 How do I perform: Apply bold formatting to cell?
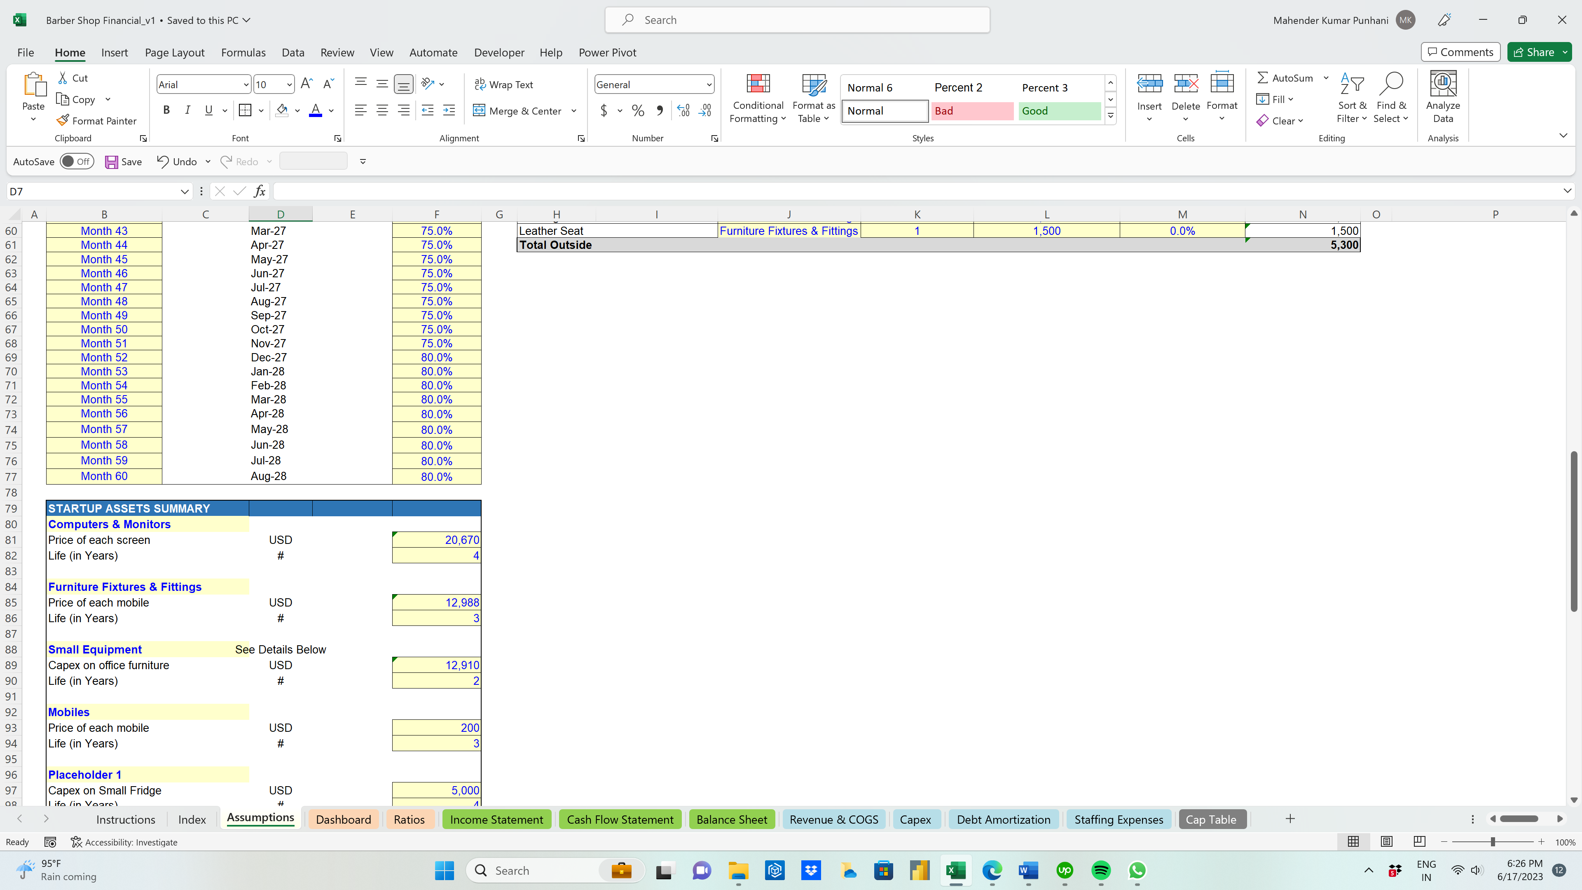pyautogui.click(x=166, y=110)
